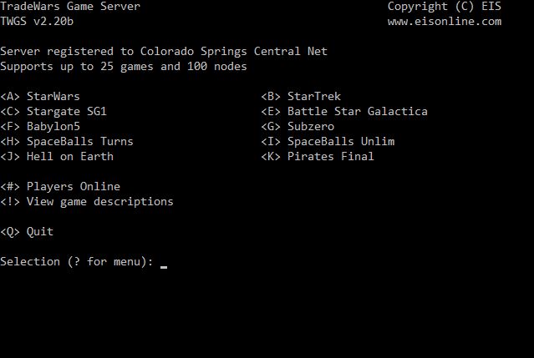
Task: Click the Quit menu option
Action: (27, 231)
